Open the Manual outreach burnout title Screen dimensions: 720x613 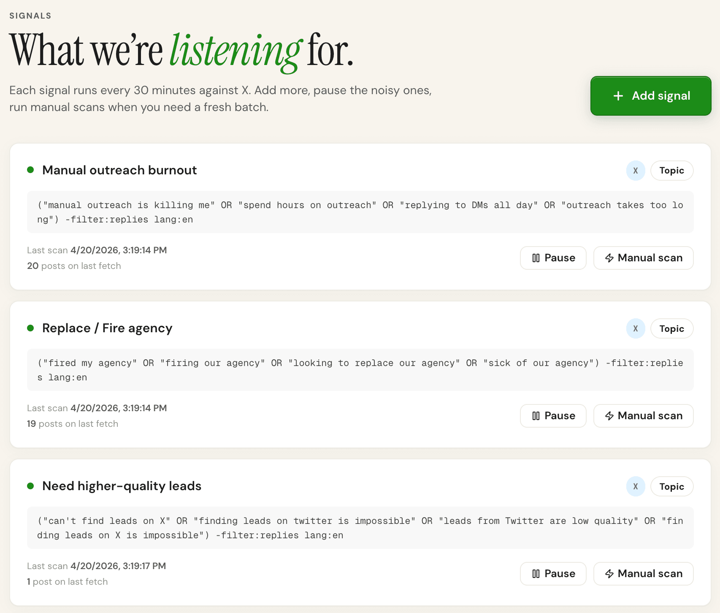pos(119,170)
